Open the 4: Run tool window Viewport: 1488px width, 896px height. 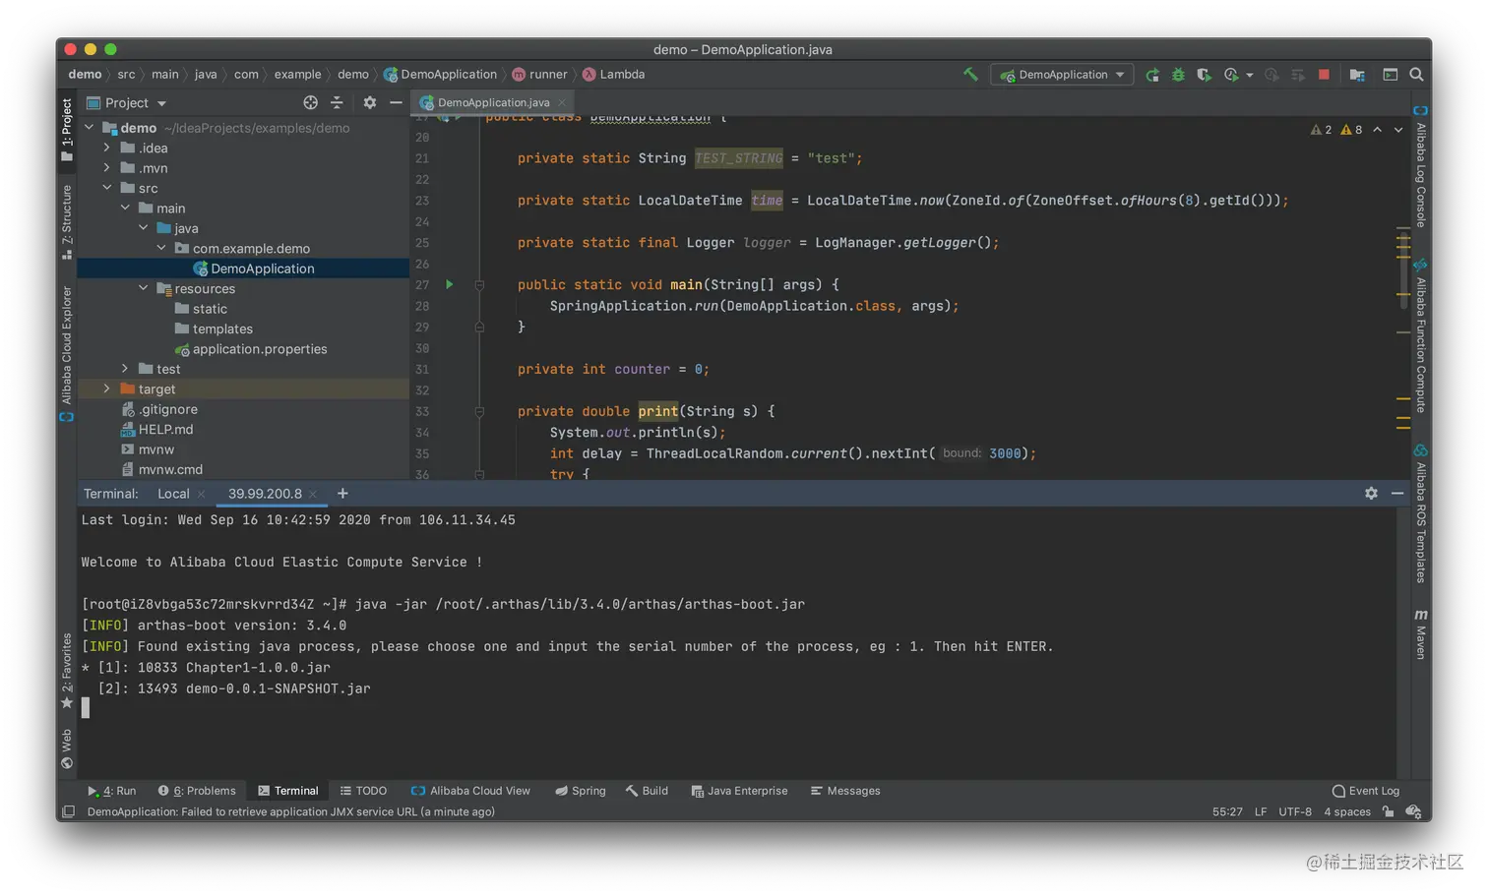(x=111, y=791)
